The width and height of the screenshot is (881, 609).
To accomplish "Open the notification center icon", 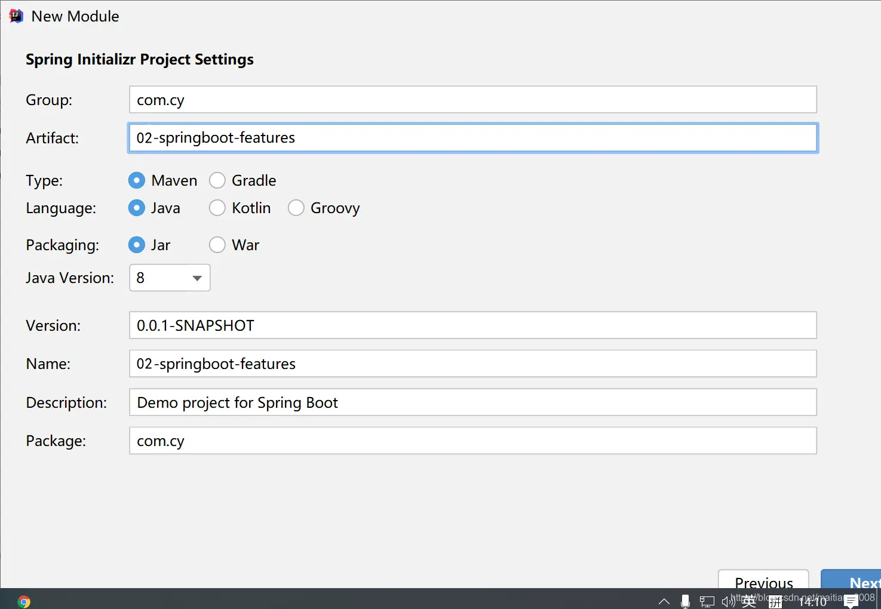I will 851,602.
